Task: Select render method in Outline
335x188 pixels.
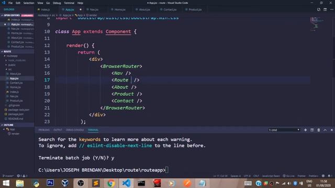Action: coord(15,134)
